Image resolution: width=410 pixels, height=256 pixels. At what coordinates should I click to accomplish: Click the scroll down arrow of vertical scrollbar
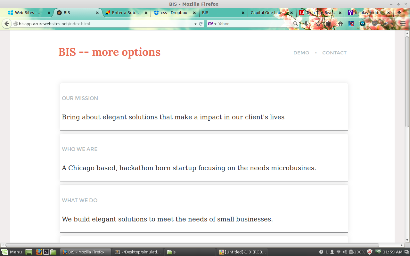coord(407,240)
